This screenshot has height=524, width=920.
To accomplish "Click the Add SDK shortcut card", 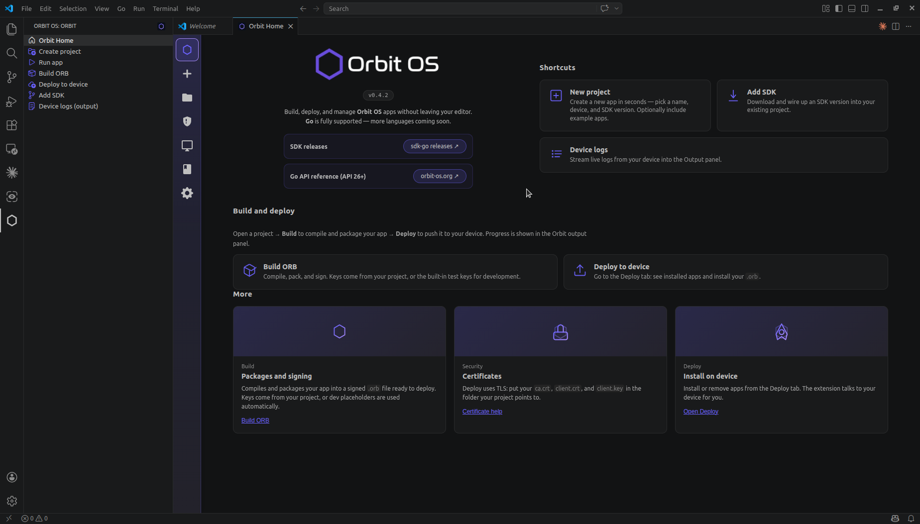I will (802, 105).
